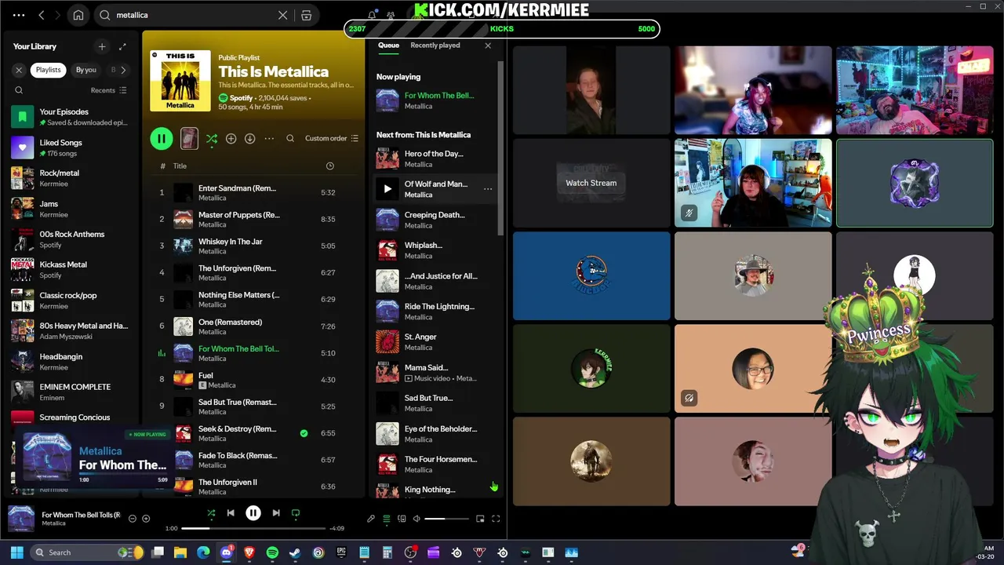The image size is (1004, 565).
Task: Enter full screen player
Action: tap(496, 519)
